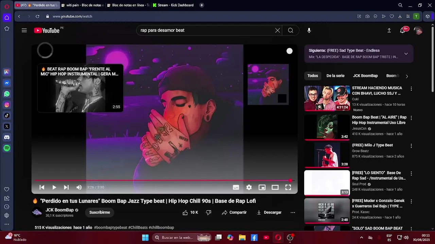Open the Opera menu logo button
Image resolution: width=435 pixels, height=244 pixels.
pos(6,6)
